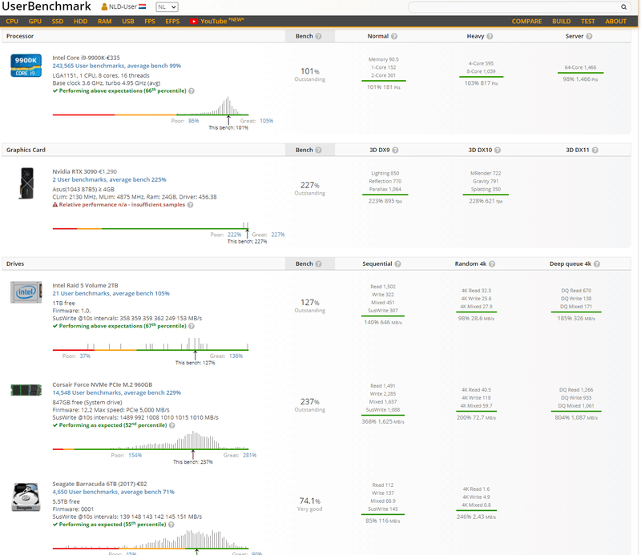Open 21 User benchmarks average bench 105% link
This screenshot has width=641, height=555.
[x=111, y=293]
